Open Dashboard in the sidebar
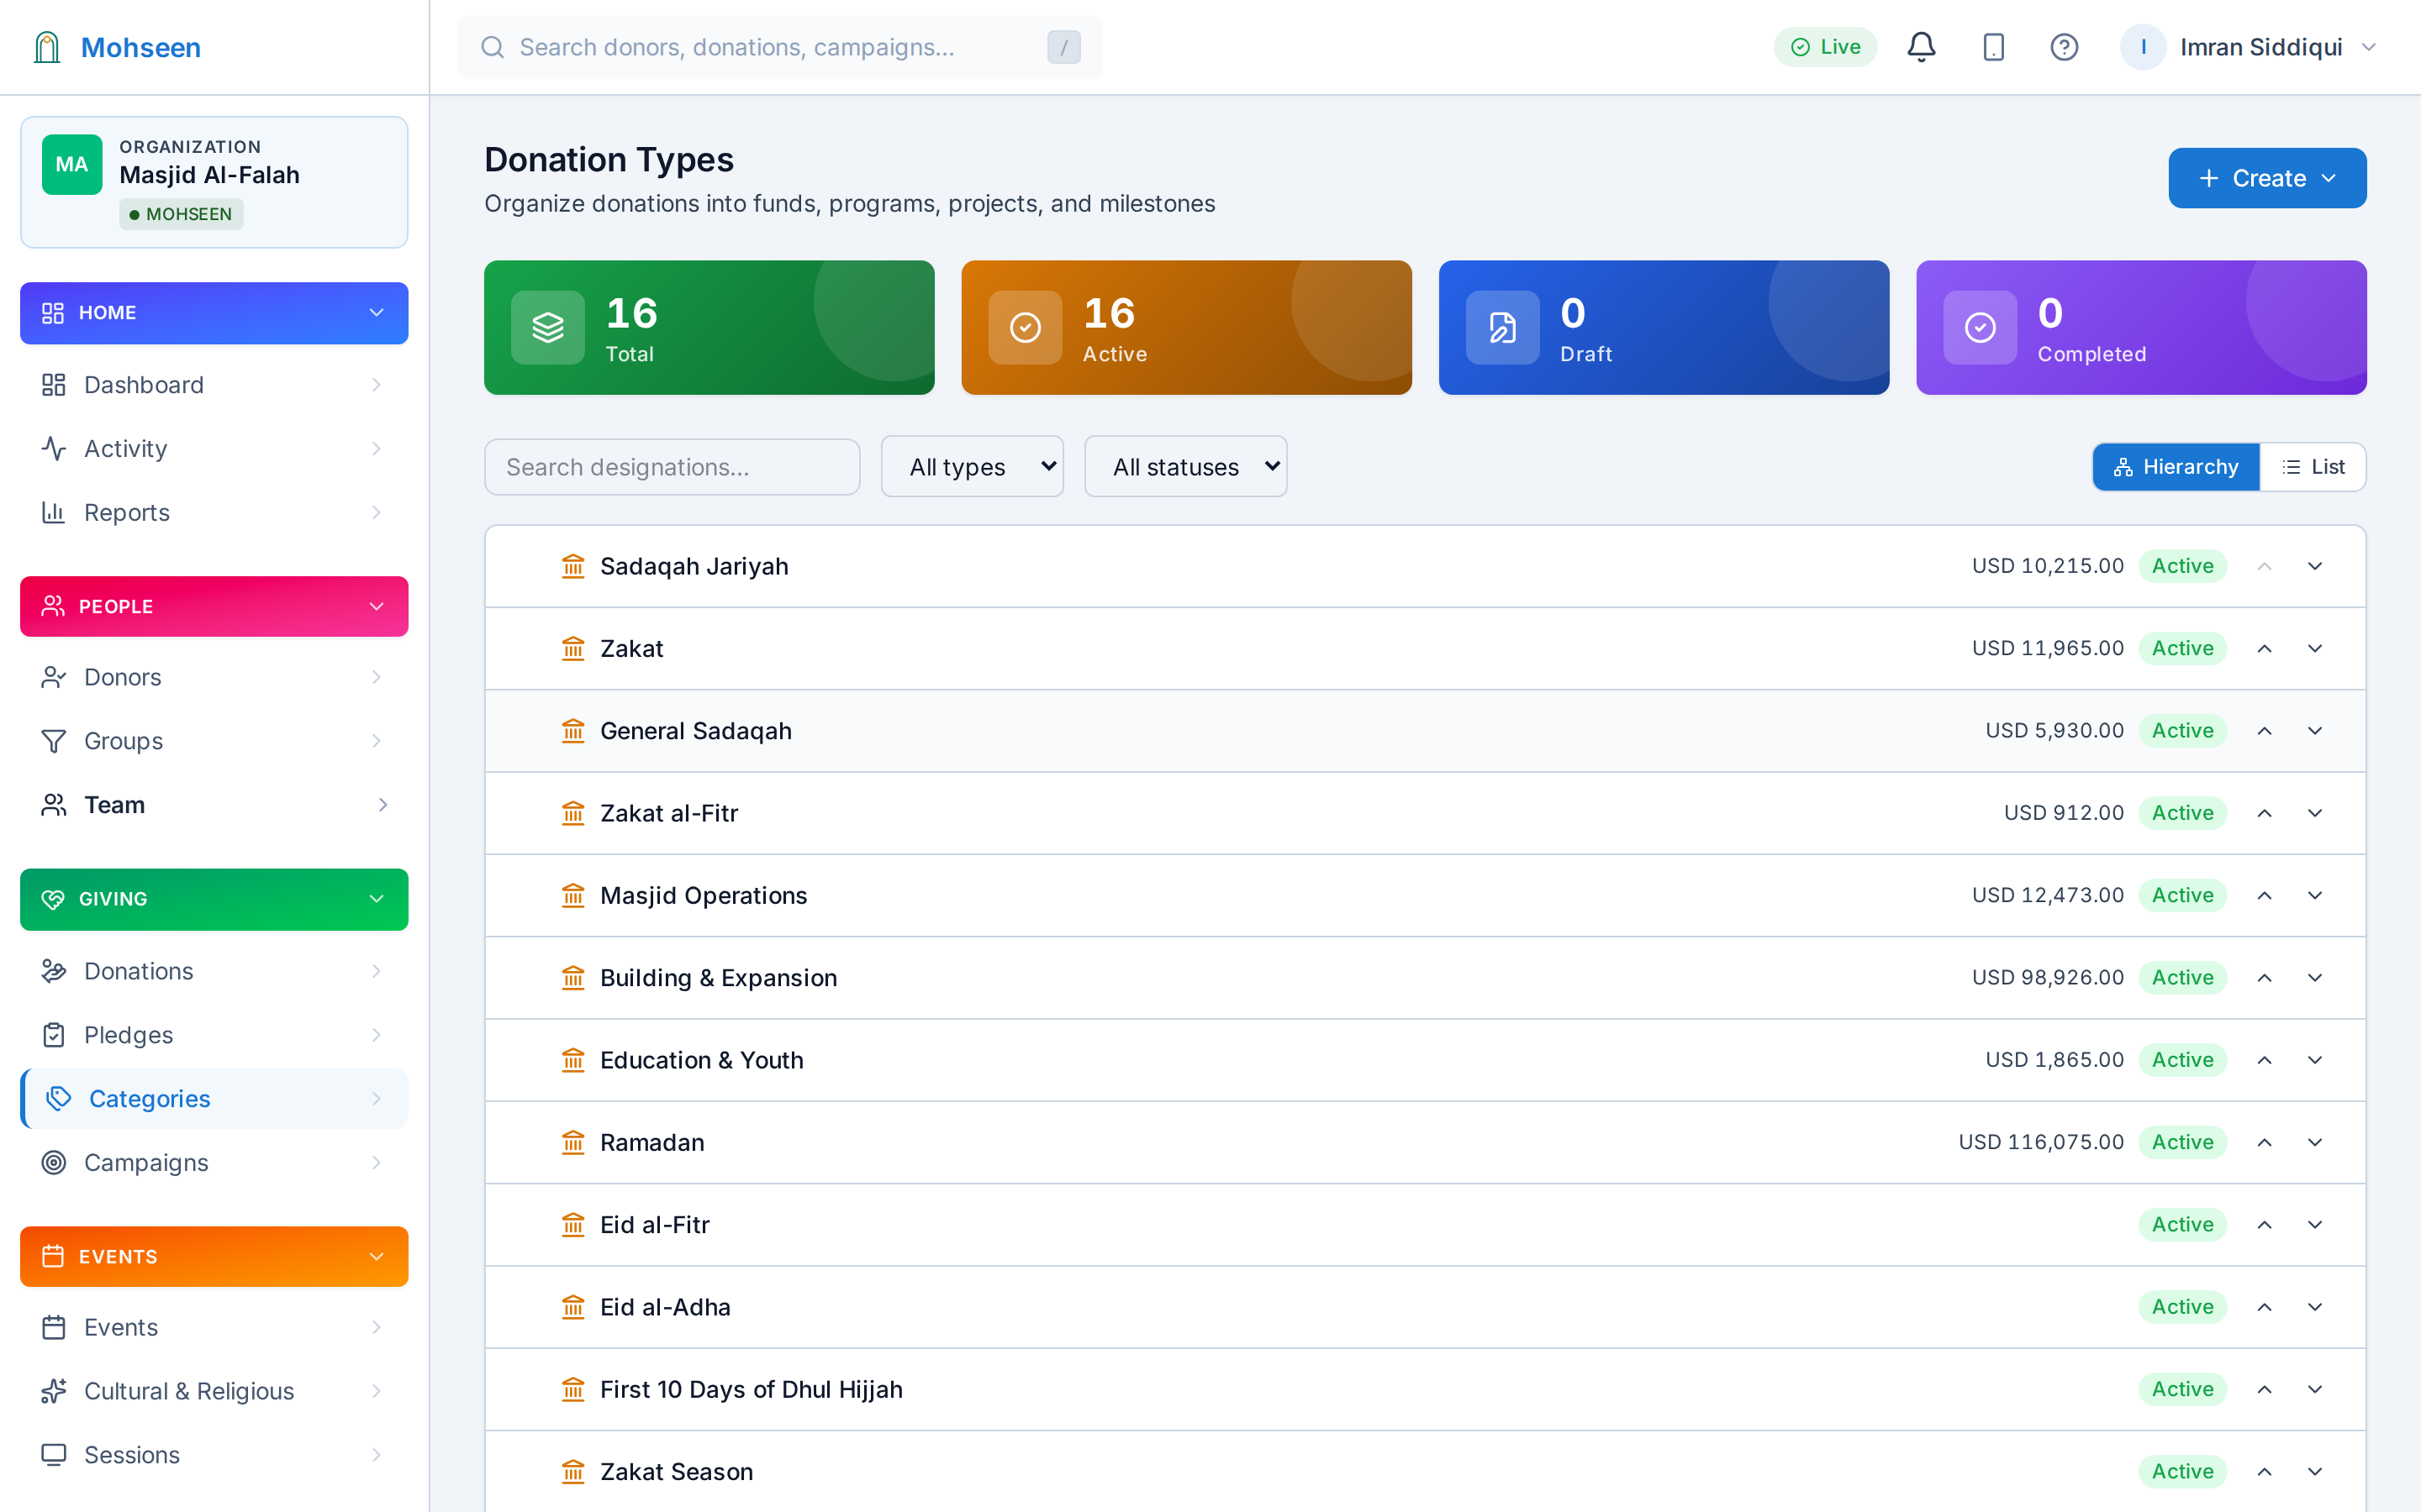 (214, 385)
